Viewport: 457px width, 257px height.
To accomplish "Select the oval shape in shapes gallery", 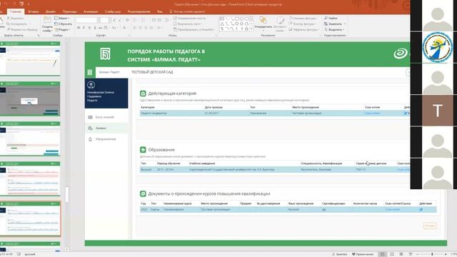I will (241, 19).
